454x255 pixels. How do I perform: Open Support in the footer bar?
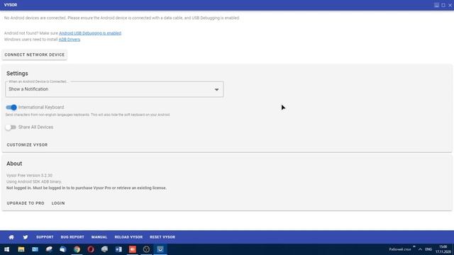(45, 237)
